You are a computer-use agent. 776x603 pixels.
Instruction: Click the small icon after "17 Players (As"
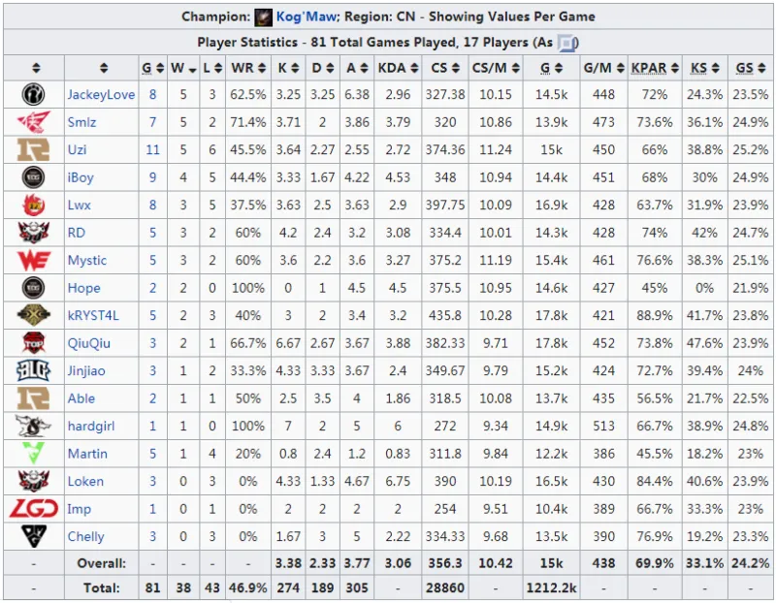point(567,44)
